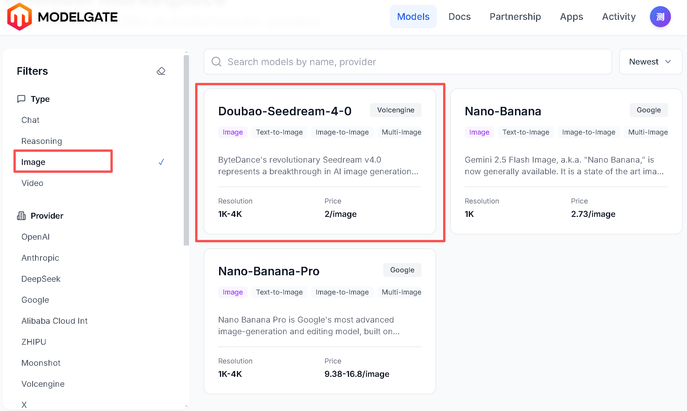Click the checkmark beside Image filter
The image size is (687, 411).
tap(161, 162)
